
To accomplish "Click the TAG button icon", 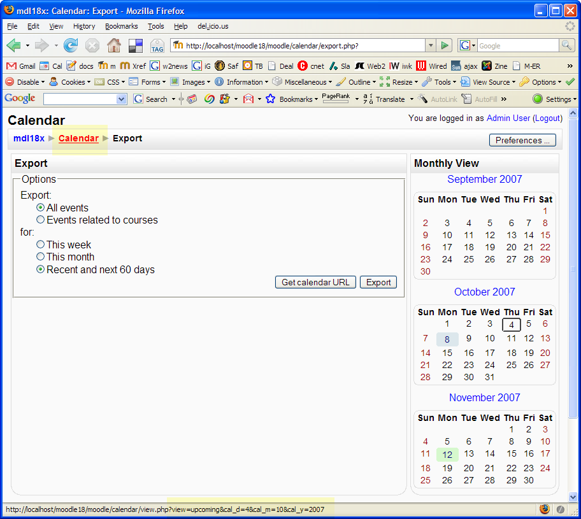I will 157,46.
